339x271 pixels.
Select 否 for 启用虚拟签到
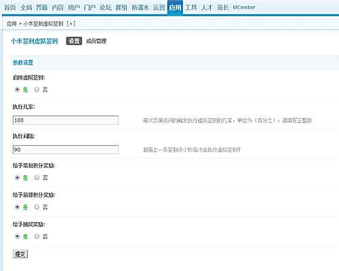(37, 90)
